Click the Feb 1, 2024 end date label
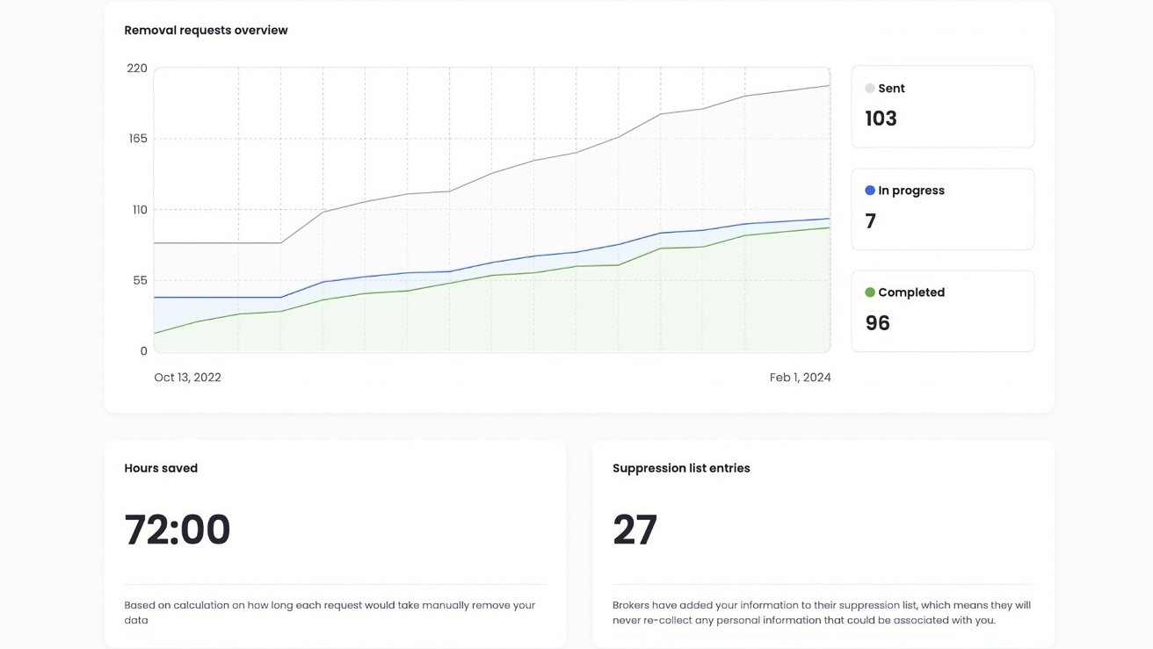 coord(800,378)
